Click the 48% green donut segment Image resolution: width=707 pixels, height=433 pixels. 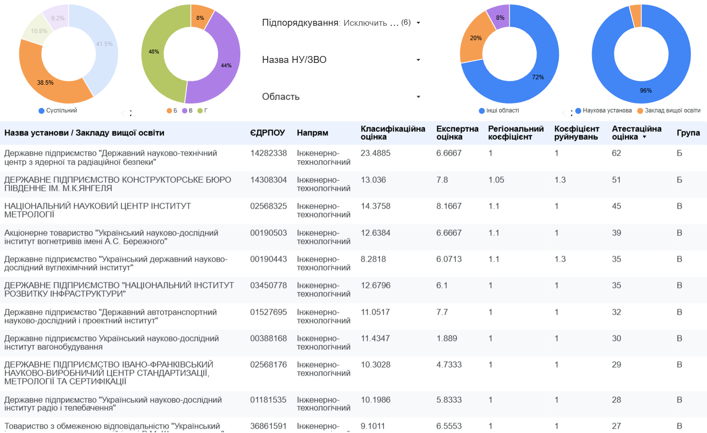point(155,52)
